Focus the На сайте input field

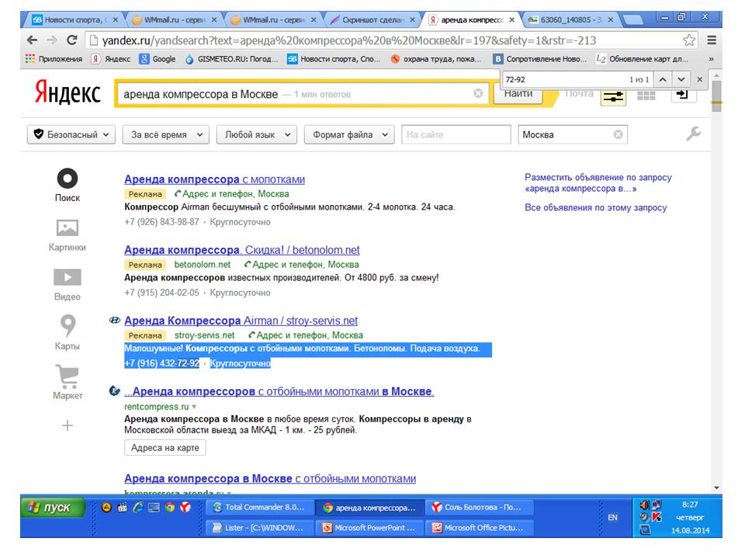click(456, 134)
